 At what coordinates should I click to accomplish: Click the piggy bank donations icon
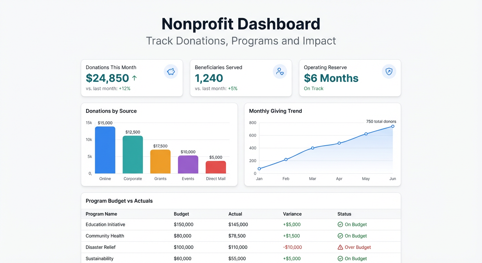coord(171,72)
